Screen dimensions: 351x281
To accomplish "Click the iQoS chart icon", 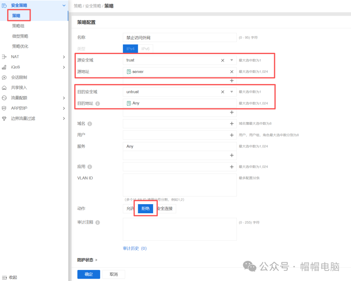I will point(5,67).
